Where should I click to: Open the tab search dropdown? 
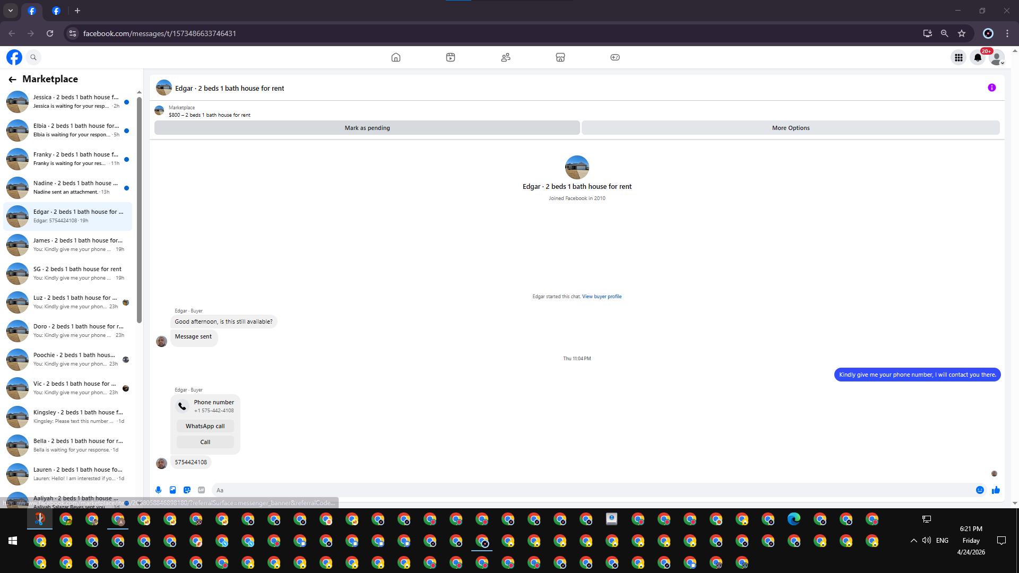click(x=11, y=11)
